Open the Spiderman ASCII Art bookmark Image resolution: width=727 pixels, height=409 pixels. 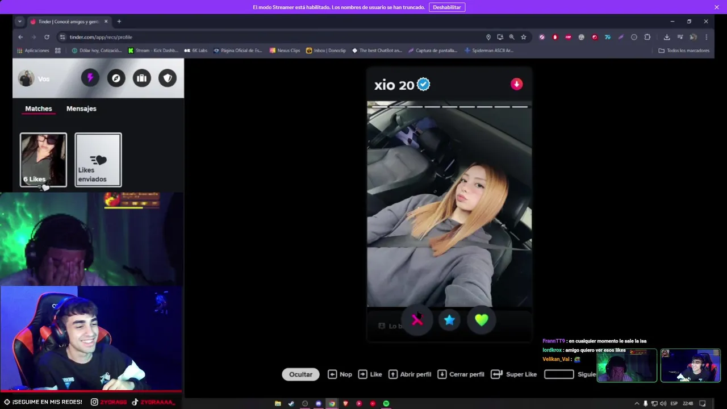[488, 51]
